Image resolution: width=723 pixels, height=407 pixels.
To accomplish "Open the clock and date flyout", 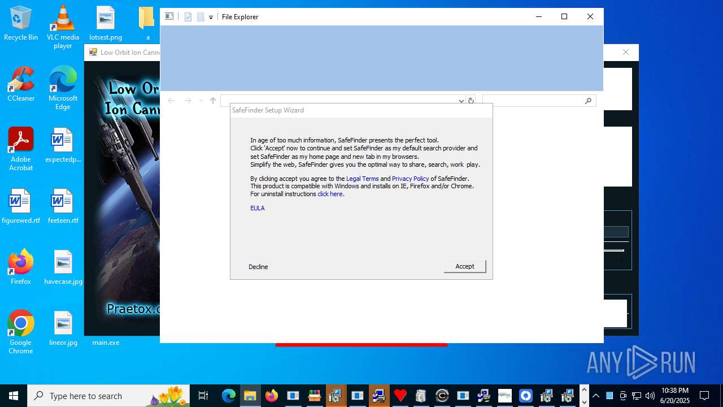I will pyautogui.click(x=675, y=396).
